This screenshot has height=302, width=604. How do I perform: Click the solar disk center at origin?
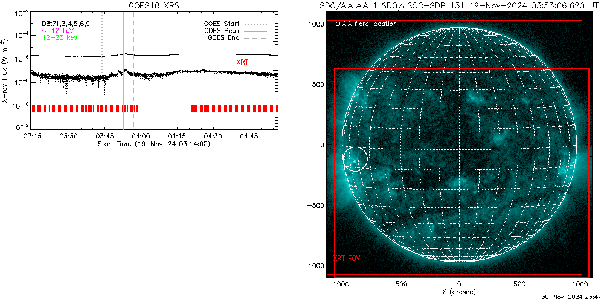coord(459,145)
